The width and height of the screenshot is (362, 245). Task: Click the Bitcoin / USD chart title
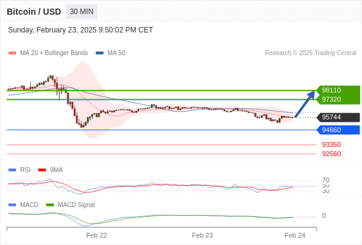[x=34, y=12]
